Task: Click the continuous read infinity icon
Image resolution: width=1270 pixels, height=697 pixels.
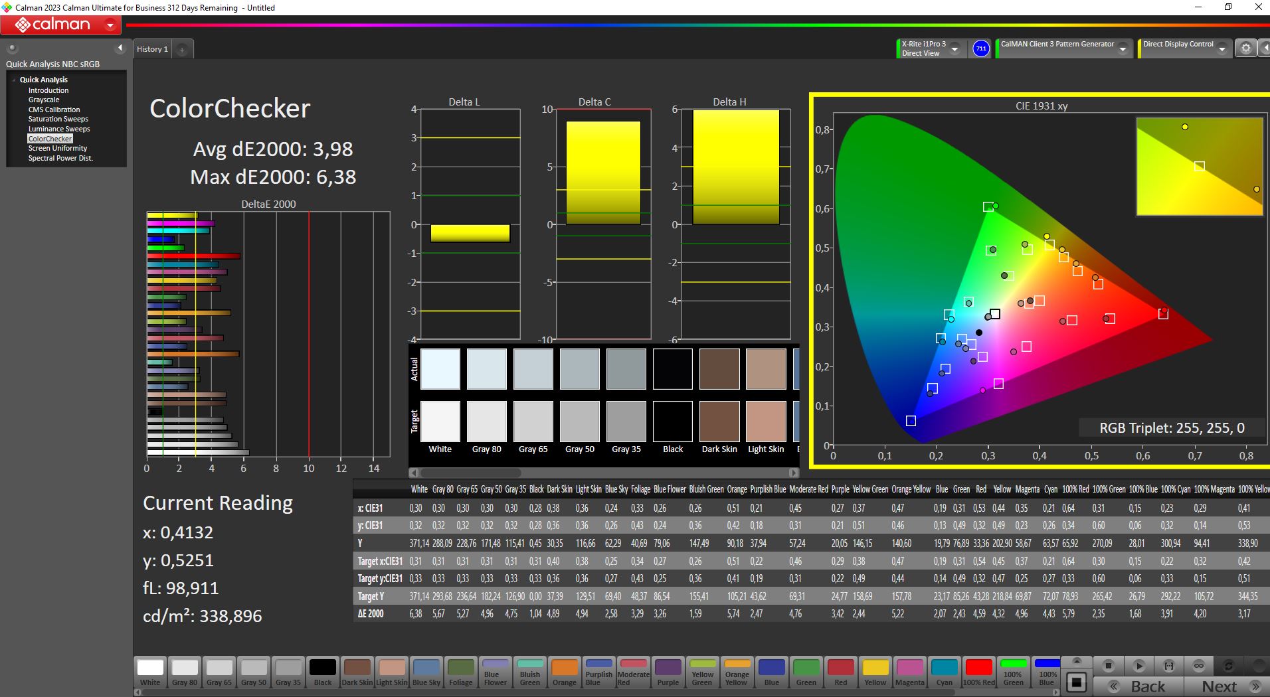Action: click(1199, 665)
